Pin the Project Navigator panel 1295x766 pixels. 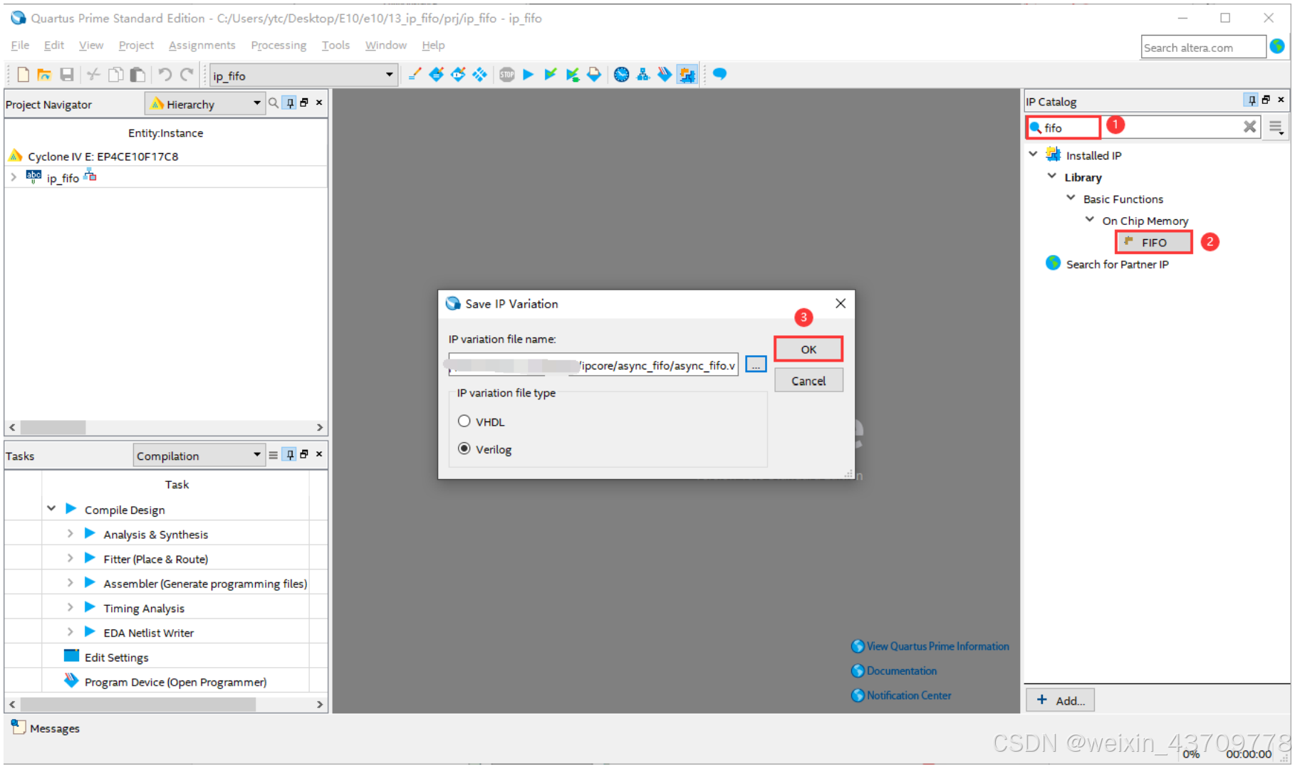[290, 103]
